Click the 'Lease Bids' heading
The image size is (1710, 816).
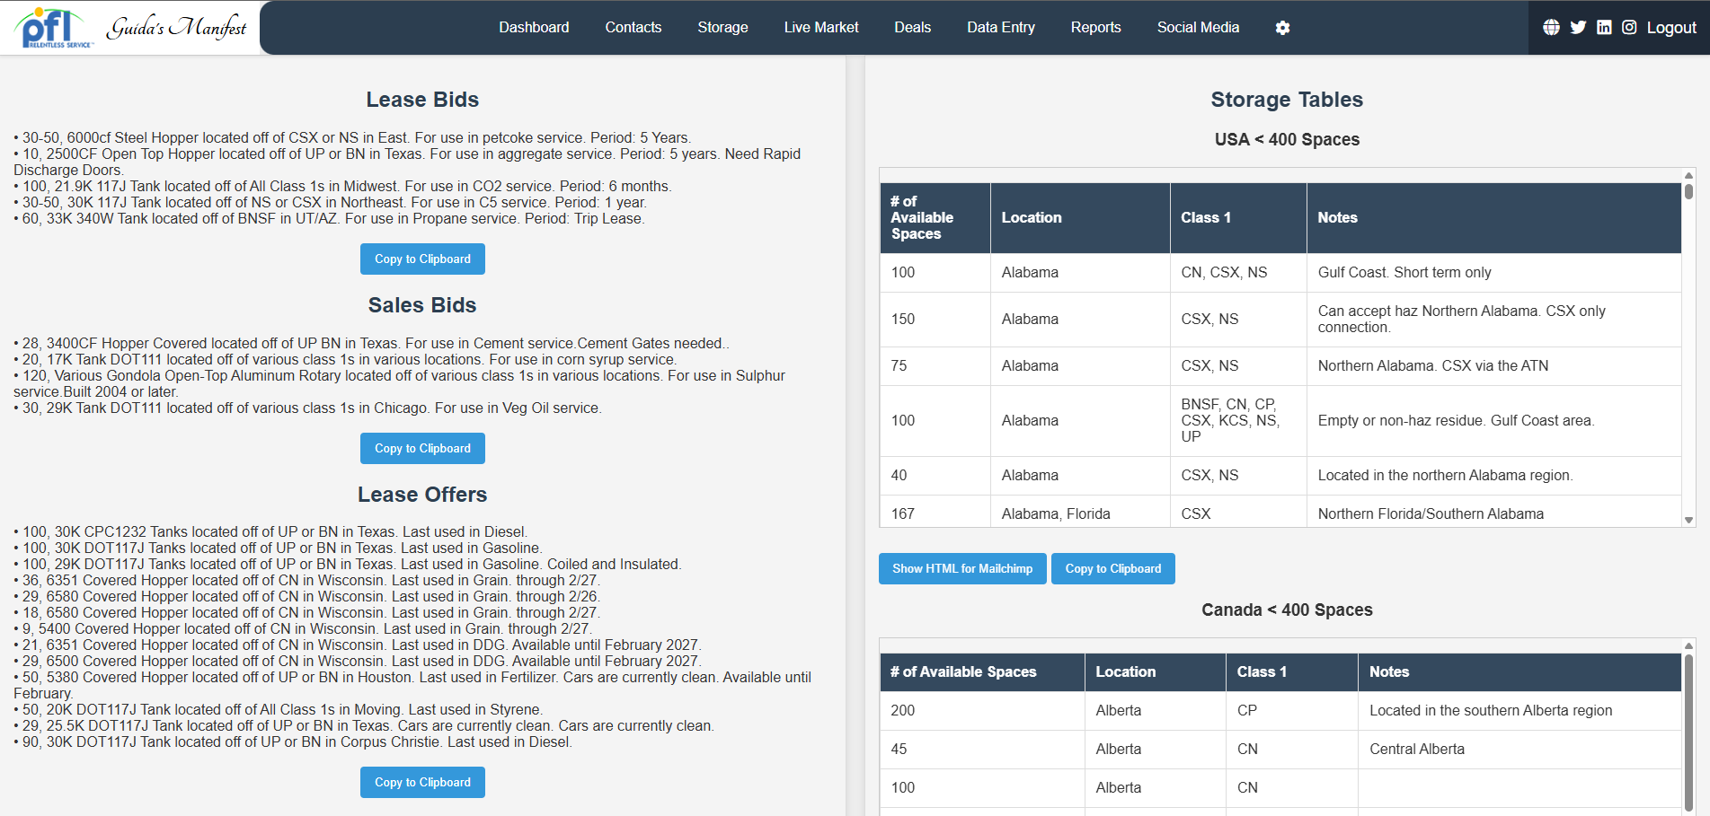point(422,100)
